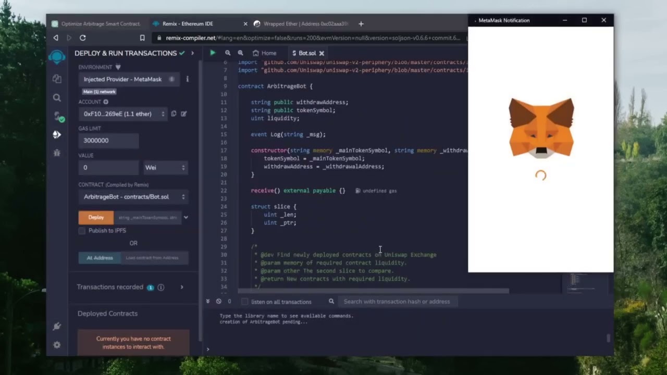Open the Environment provider dropdown
The image size is (667, 375).
coord(128,79)
